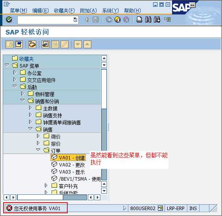
Task: Collapse the 后勤 folder
Action: (x=15, y=86)
